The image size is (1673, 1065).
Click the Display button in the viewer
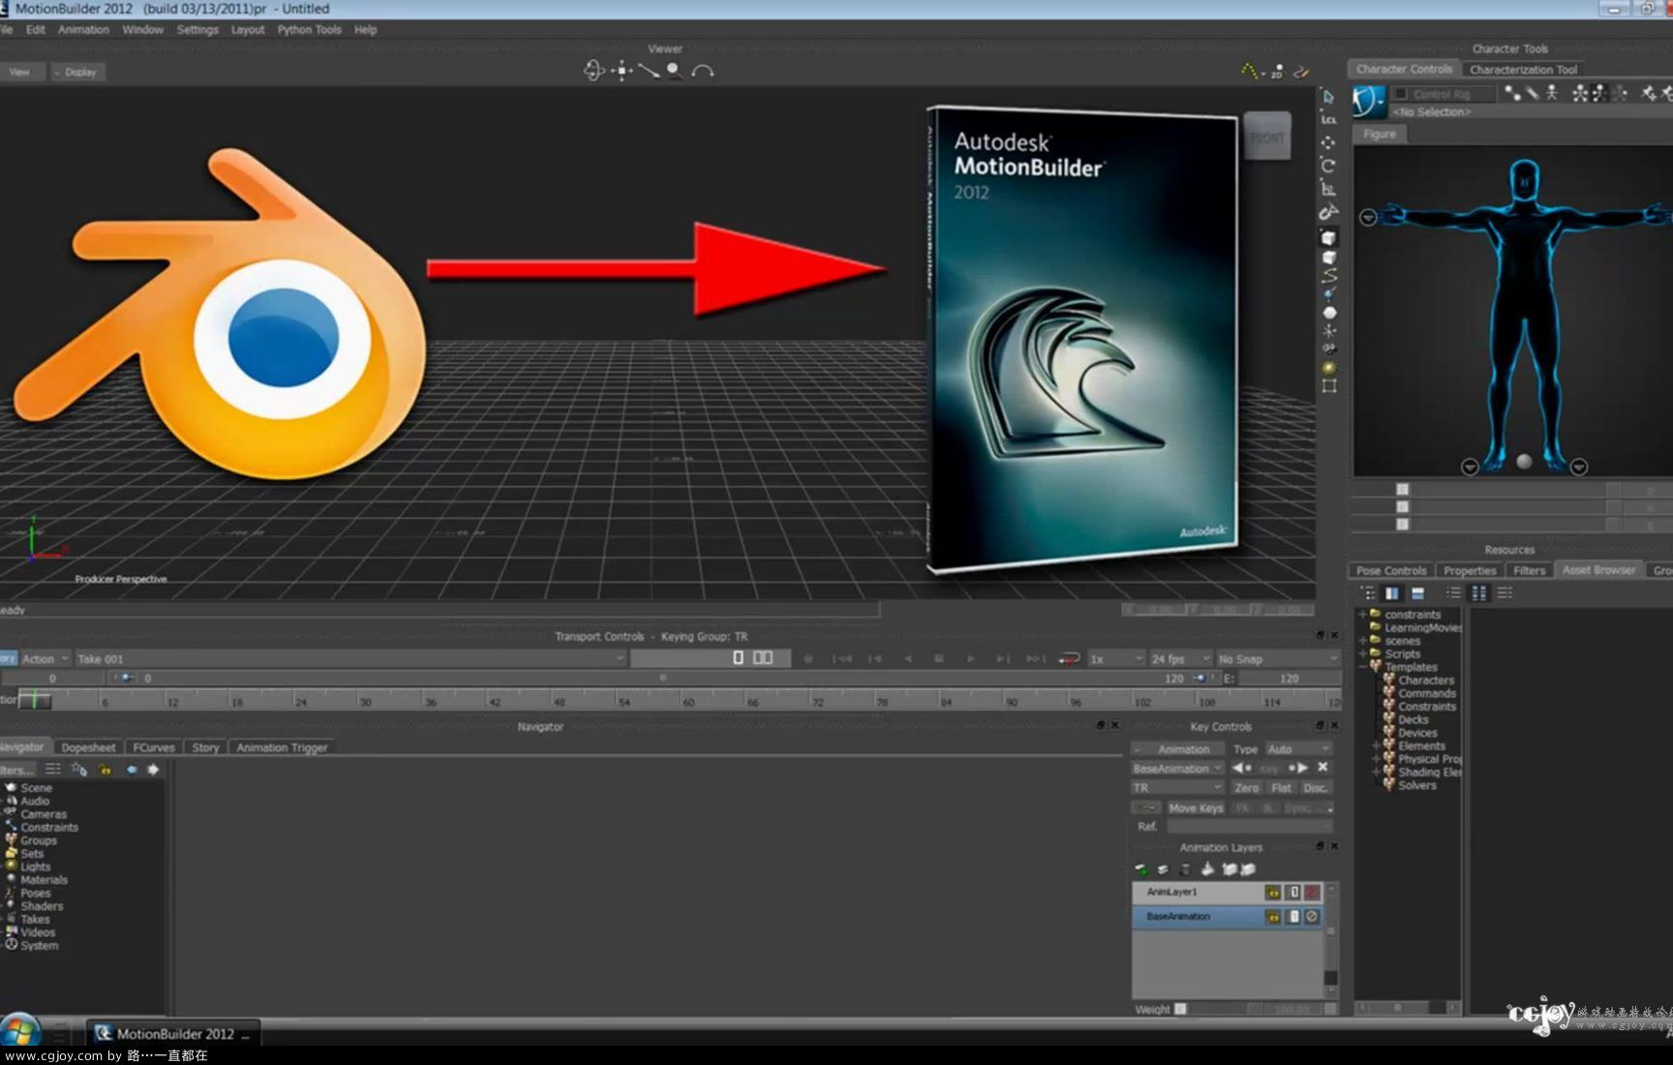(76, 73)
